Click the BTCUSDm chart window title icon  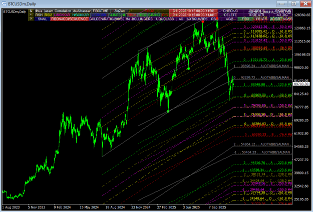(x=4, y=4)
